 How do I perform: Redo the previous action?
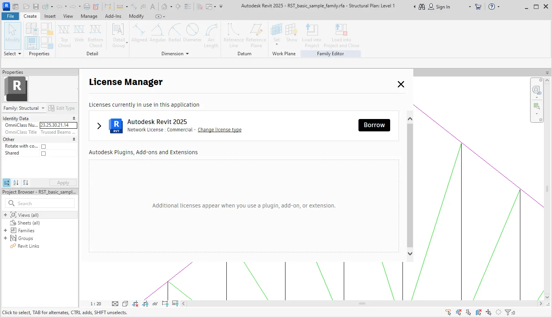(72, 7)
